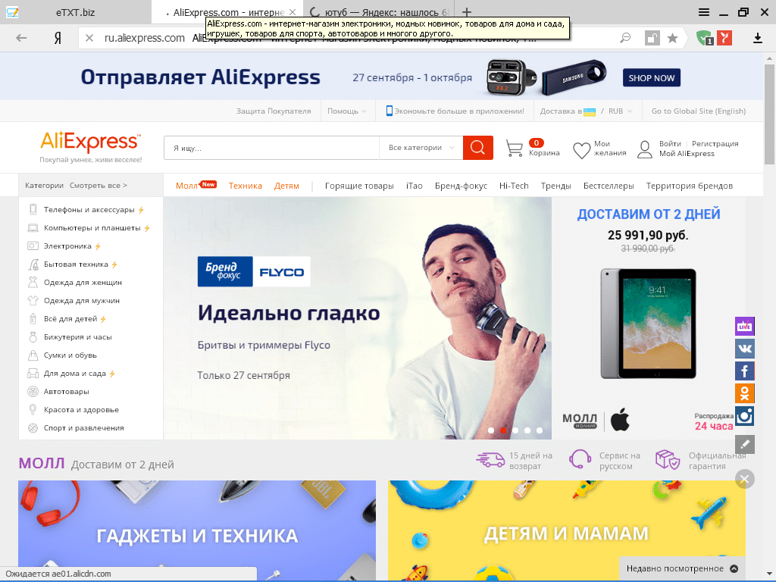Open Одежда для женщин category

tap(83, 282)
